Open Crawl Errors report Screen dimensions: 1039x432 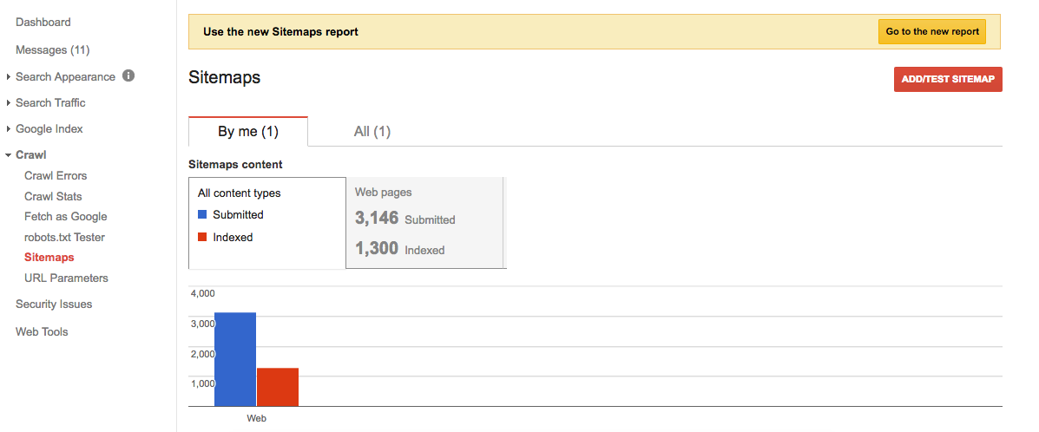click(x=56, y=175)
